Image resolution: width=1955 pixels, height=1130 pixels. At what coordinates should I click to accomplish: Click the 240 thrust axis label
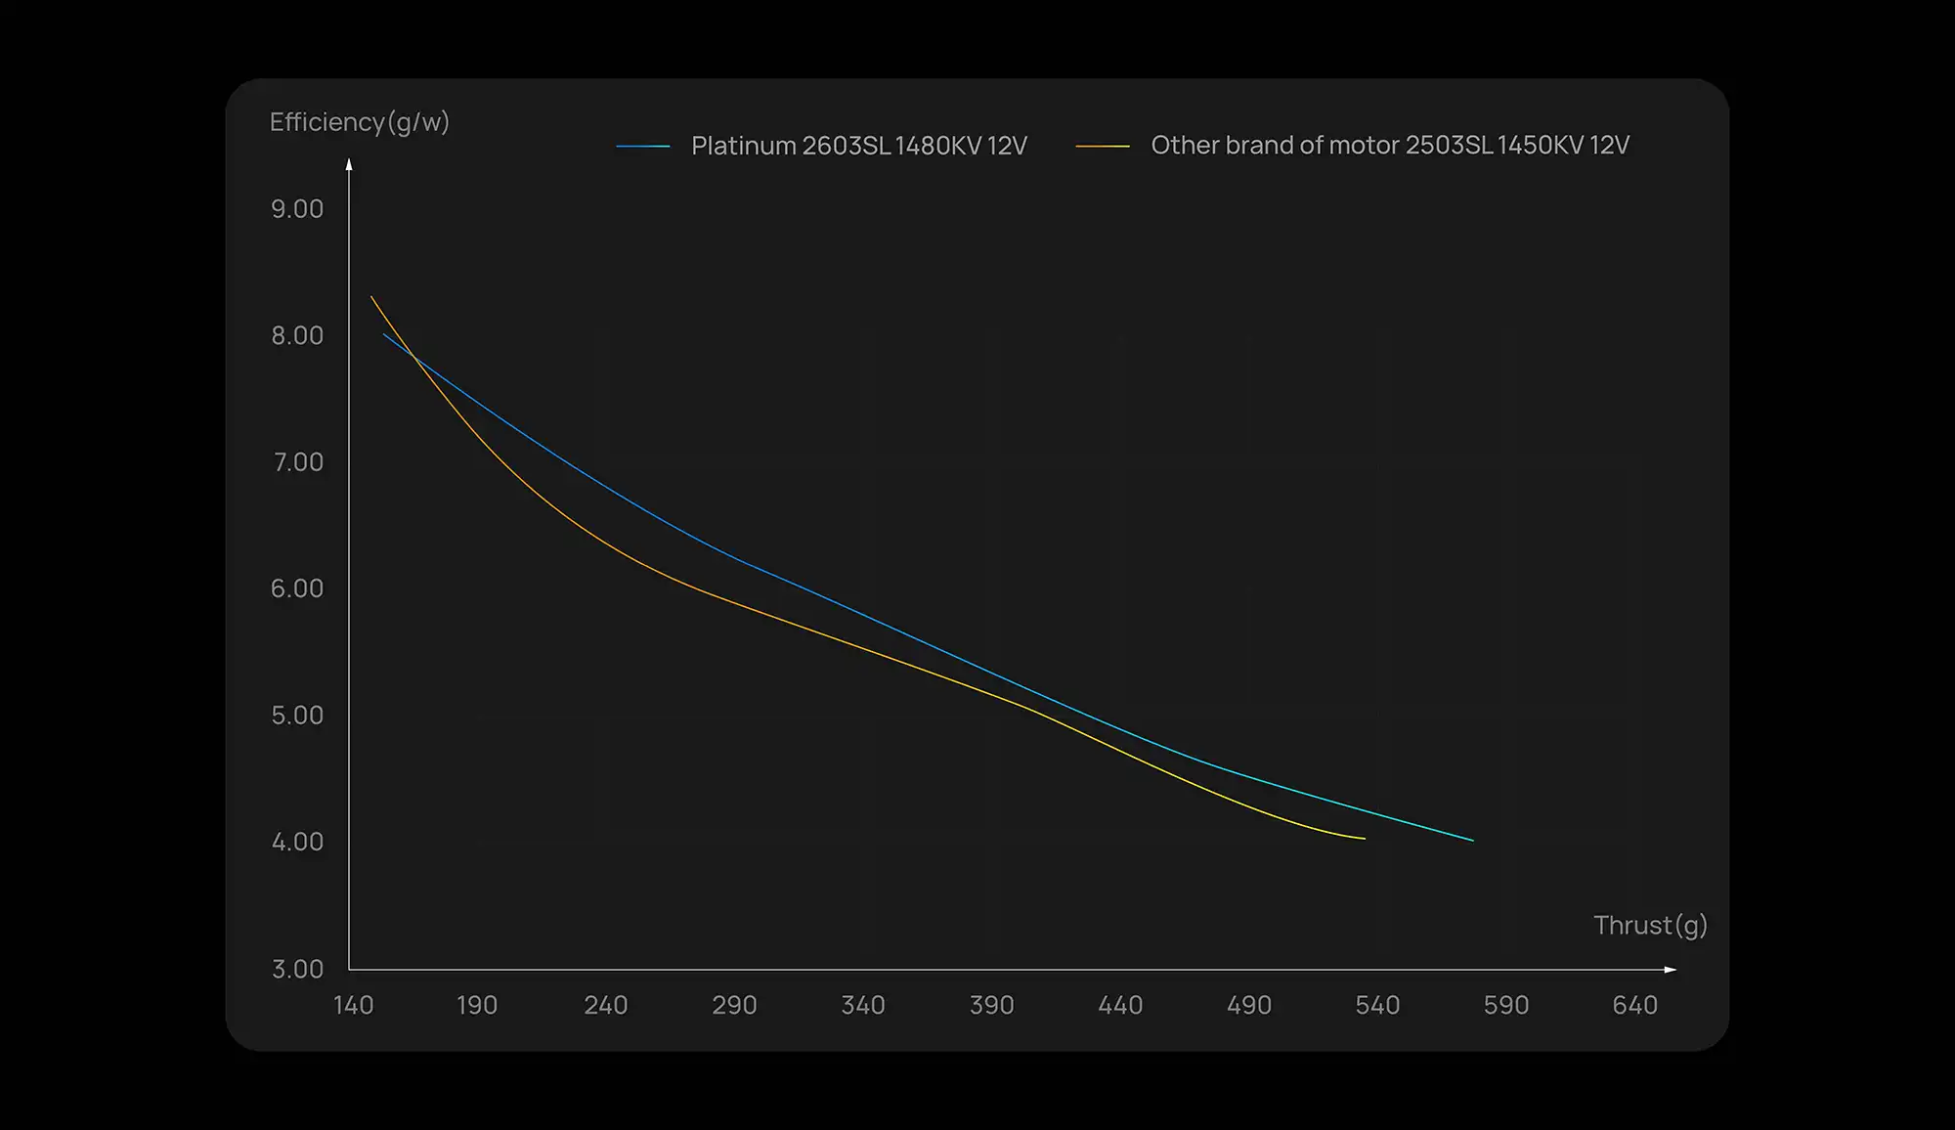pyautogui.click(x=605, y=1005)
